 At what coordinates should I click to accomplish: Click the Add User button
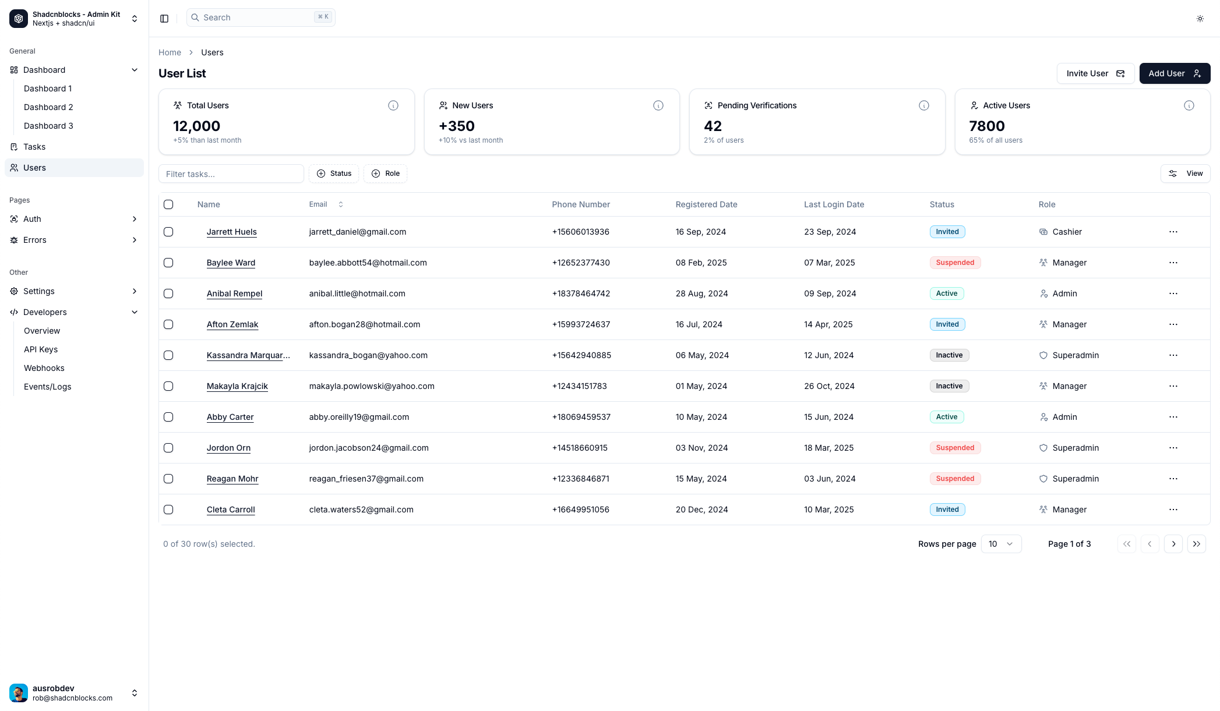point(1175,73)
